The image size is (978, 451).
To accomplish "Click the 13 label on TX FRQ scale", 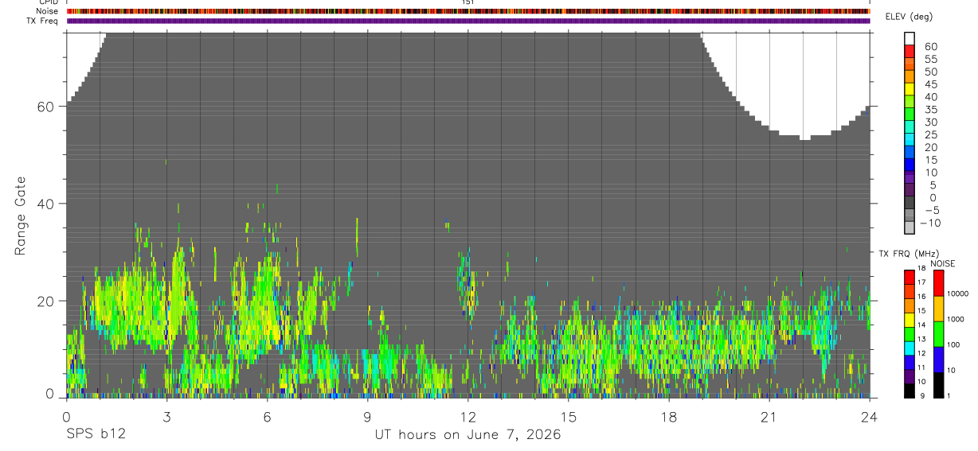I will coord(921,340).
